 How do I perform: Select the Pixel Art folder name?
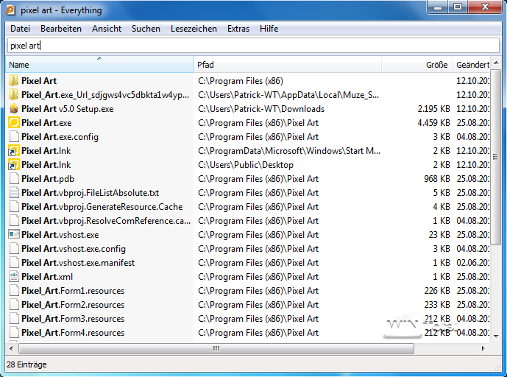39,81
